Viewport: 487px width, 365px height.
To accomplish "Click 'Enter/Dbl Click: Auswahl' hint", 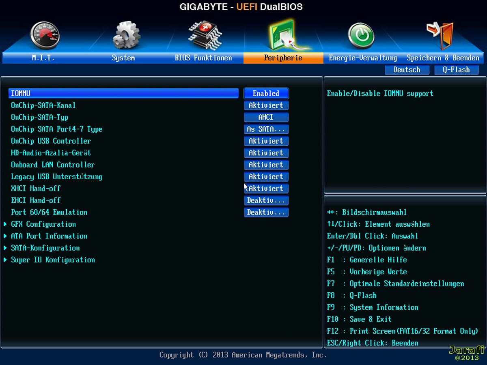I will point(373,236).
